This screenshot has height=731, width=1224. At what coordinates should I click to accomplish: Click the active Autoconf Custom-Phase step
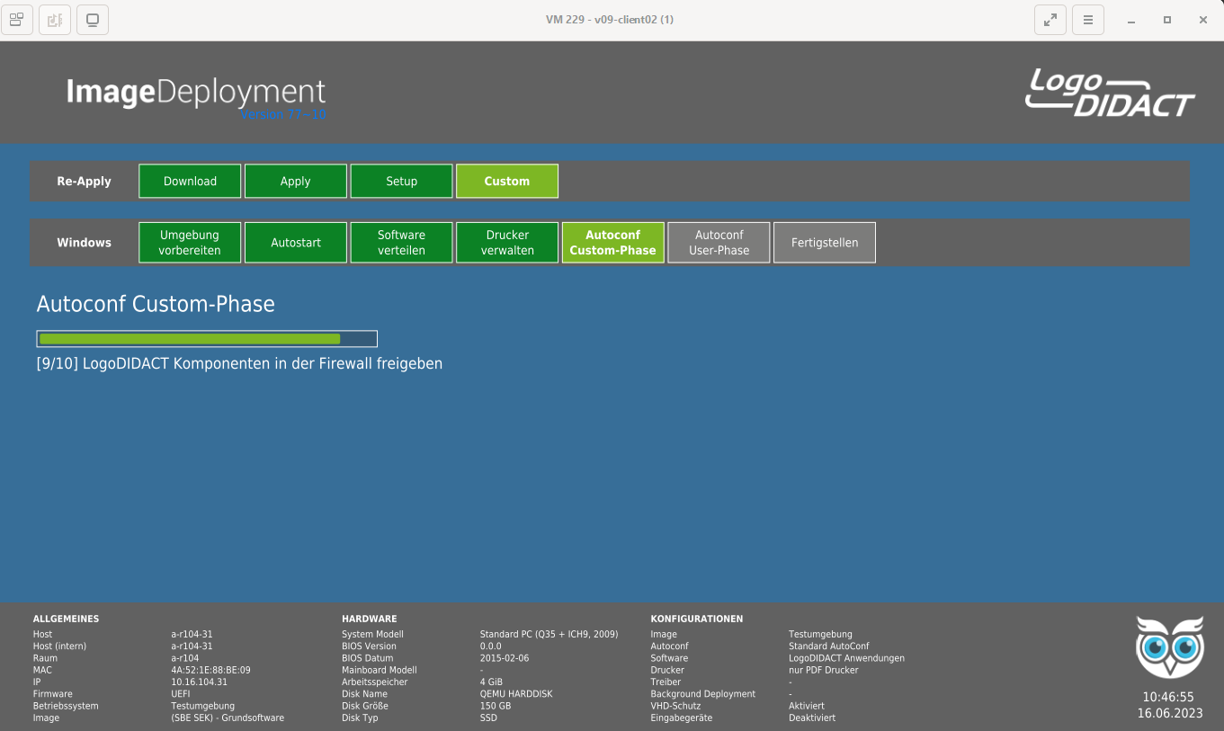pos(613,243)
